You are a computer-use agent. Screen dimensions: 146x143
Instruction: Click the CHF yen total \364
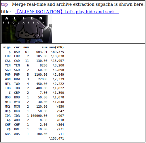[60, 125]
